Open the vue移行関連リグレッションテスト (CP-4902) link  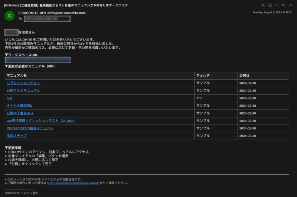[42, 120]
